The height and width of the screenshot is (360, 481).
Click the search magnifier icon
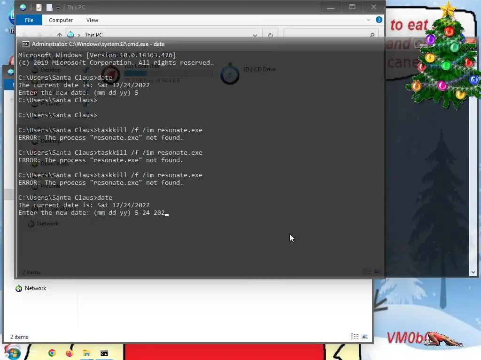372,35
